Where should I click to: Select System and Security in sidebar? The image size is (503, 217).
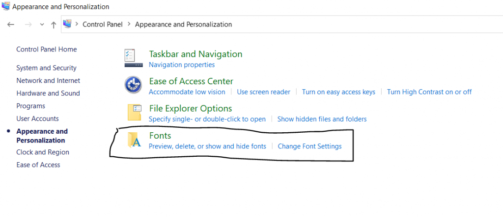(x=46, y=68)
